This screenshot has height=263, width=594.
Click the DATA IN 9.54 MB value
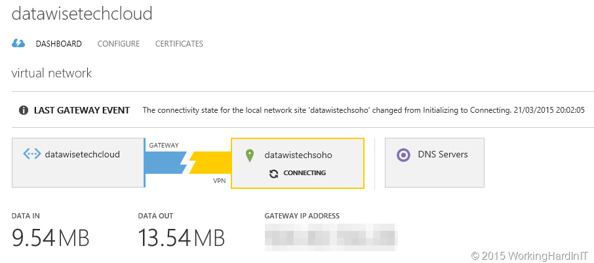[50, 238]
